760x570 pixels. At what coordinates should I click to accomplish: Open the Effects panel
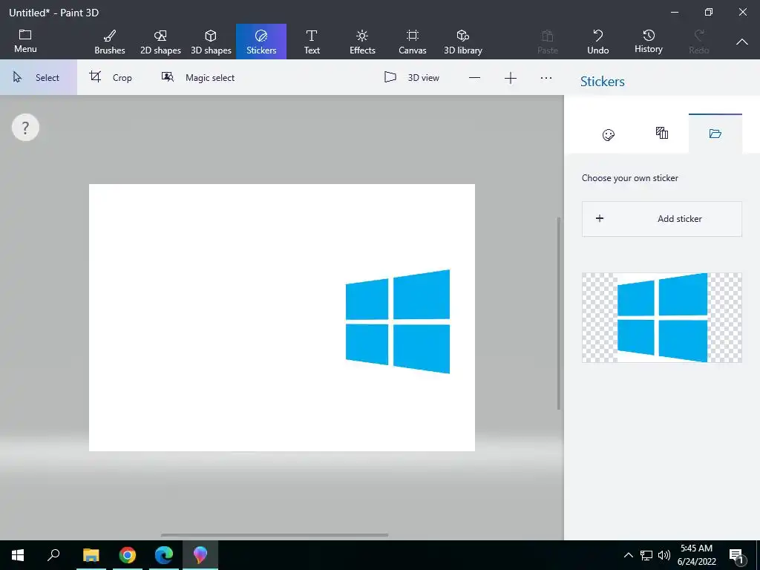coord(362,42)
